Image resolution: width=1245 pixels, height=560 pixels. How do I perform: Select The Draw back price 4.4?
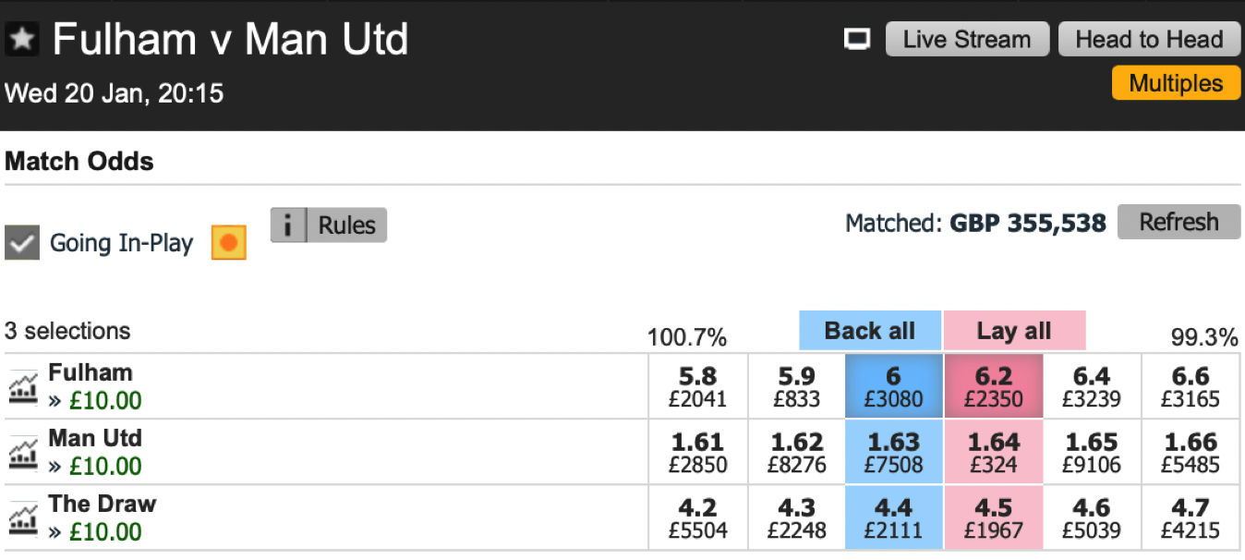click(x=893, y=517)
